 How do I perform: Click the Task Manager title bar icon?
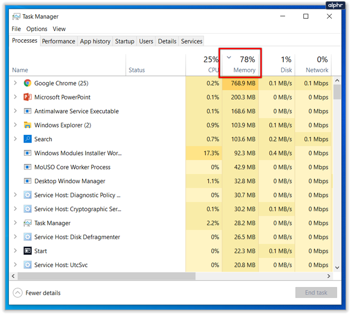tap(16, 17)
